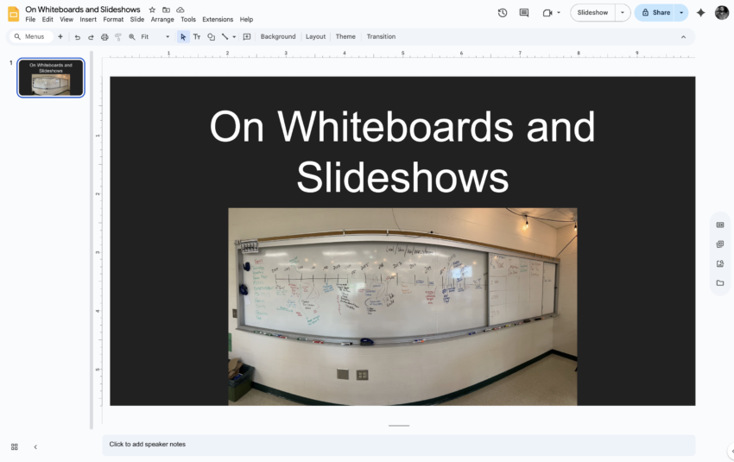
Task: Open the comments panel icon
Action: pyautogui.click(x=524, y=13)
